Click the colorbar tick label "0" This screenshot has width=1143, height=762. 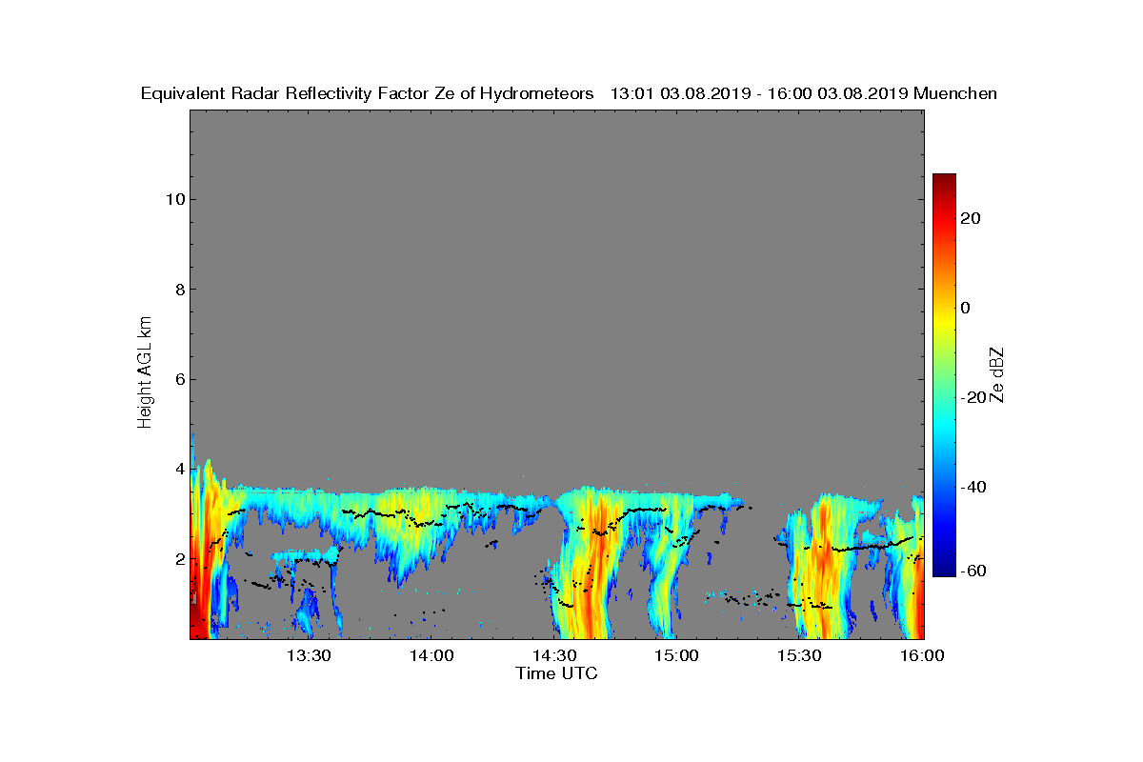pos(967,308)
